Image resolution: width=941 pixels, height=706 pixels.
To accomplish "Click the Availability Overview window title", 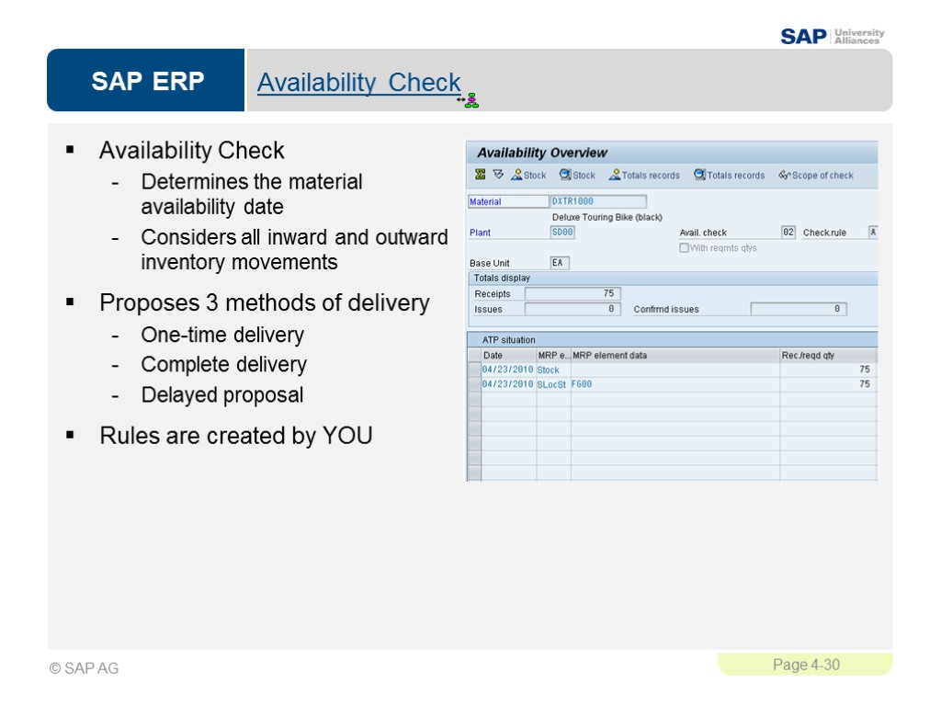I will point(542,153).
